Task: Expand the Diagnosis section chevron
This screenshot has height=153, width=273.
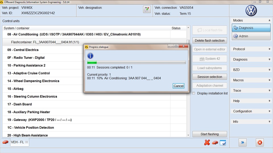Action: [x=269, y=59]
